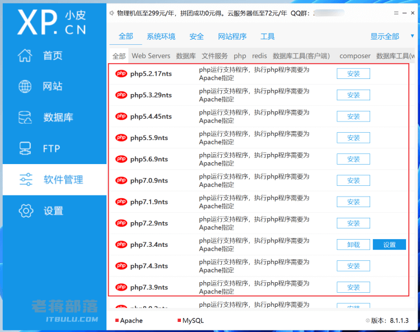Select the 数据库 sub-tab
The image size is (420, 332).
pos(186,56)
